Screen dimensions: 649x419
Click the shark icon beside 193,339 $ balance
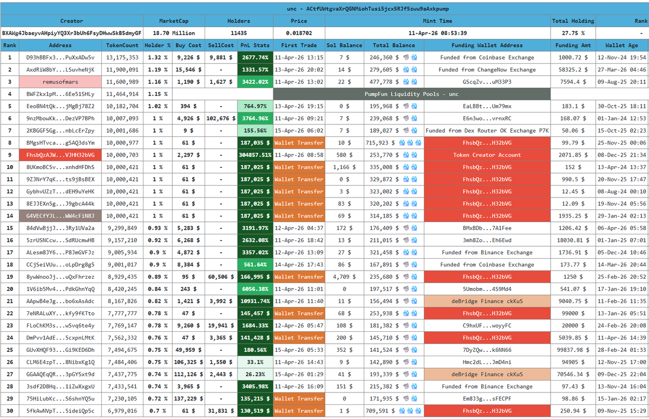pos(406,374)
